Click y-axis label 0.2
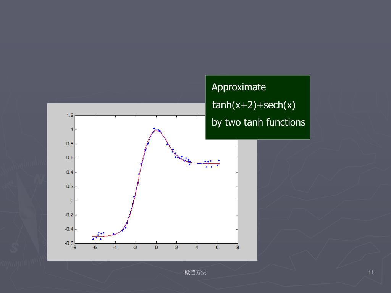391x293 pixels. pyautogui.click(x=70, y=186)
